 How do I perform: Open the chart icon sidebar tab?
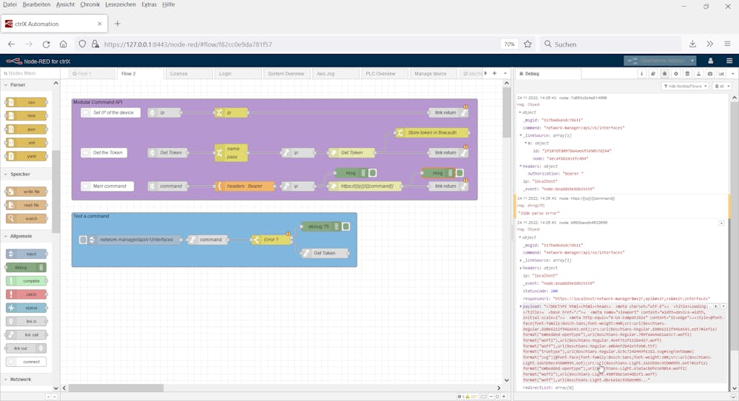coord(721,73)
